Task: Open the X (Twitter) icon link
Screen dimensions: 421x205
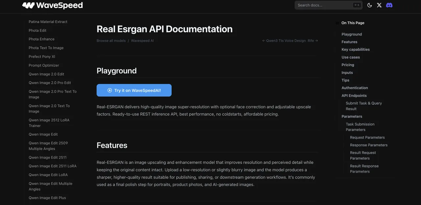Action: 379,5
